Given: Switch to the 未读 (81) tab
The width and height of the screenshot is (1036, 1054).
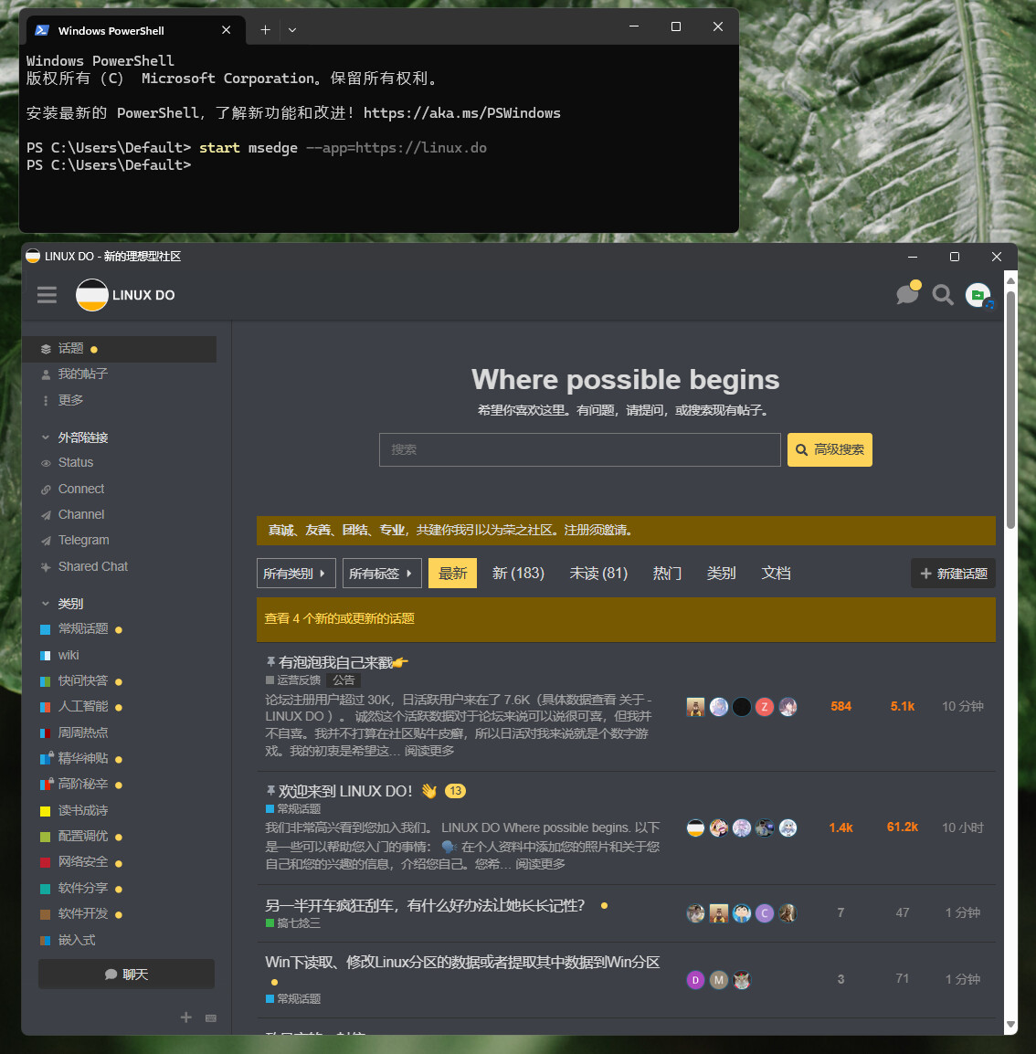Looking at the screenshot, I should pyautogui.click(x=598, y=574).
